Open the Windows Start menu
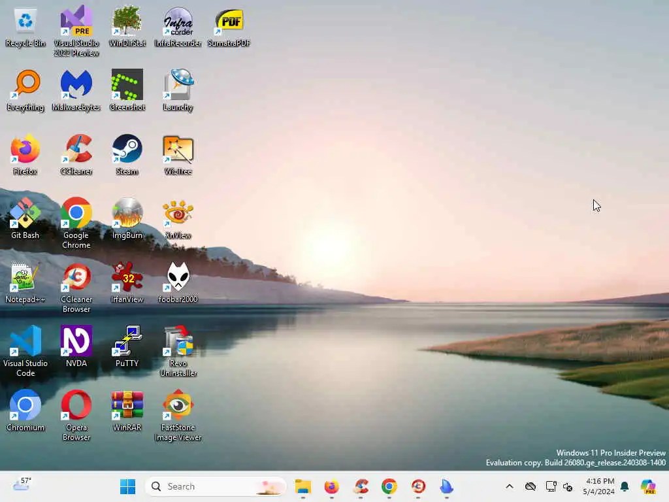The width and height of the screenshot is (669, 502). [x=127, y=486]
